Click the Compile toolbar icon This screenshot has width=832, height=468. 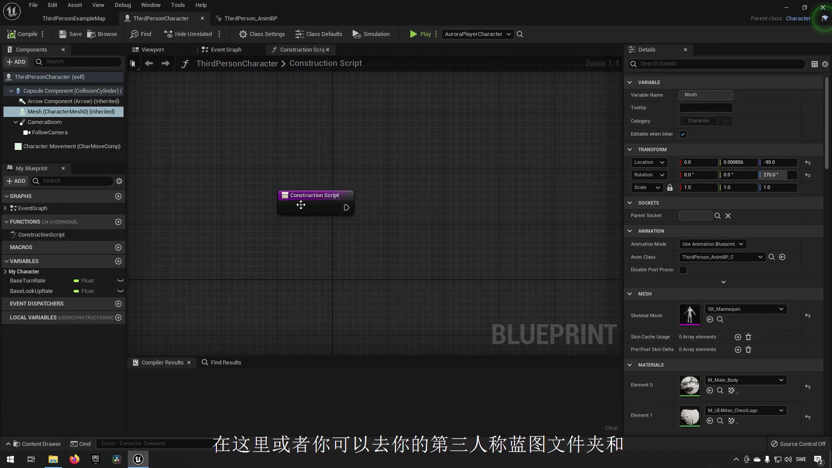(23, 34)
